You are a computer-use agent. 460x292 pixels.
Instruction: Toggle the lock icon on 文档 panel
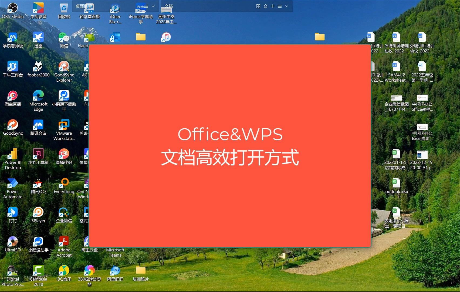click(265, 6)
